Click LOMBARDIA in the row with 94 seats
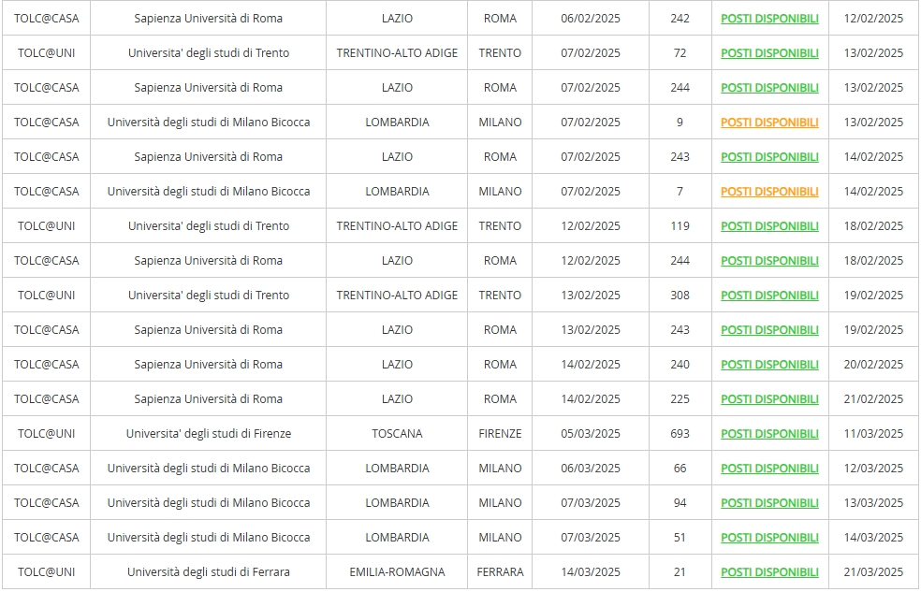Image resolution: width=921 pixels, height=592 pixels. pos(397,503)
